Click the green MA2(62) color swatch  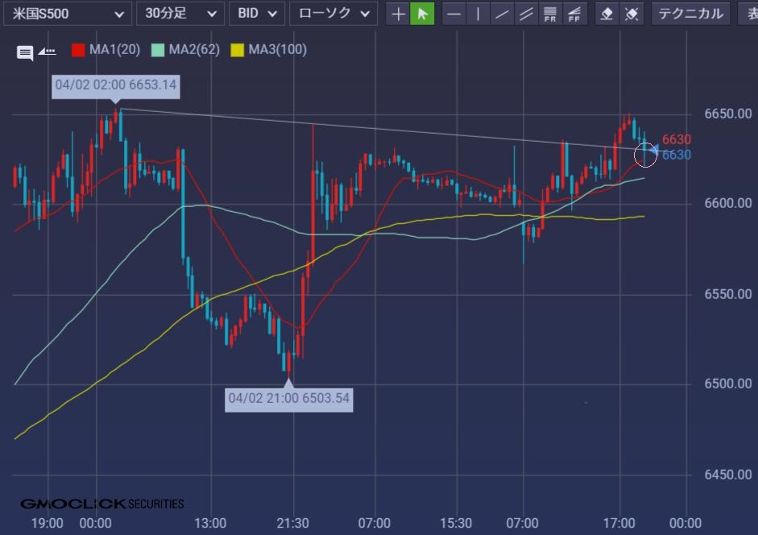coord(158,50)
